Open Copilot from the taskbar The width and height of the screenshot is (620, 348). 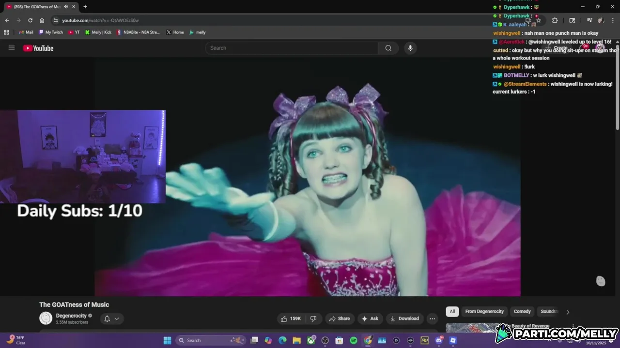point(268,340)
